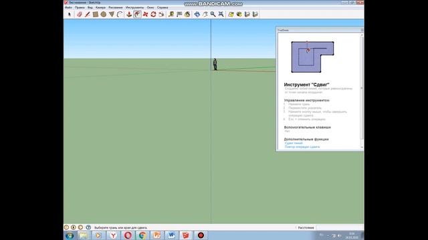Image resolution: width=428 pixels, height=240 pixels.
Task: Open the Инструменты menu
Action: 134,7
